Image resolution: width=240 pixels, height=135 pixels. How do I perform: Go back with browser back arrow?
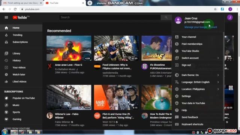point(4,9)
